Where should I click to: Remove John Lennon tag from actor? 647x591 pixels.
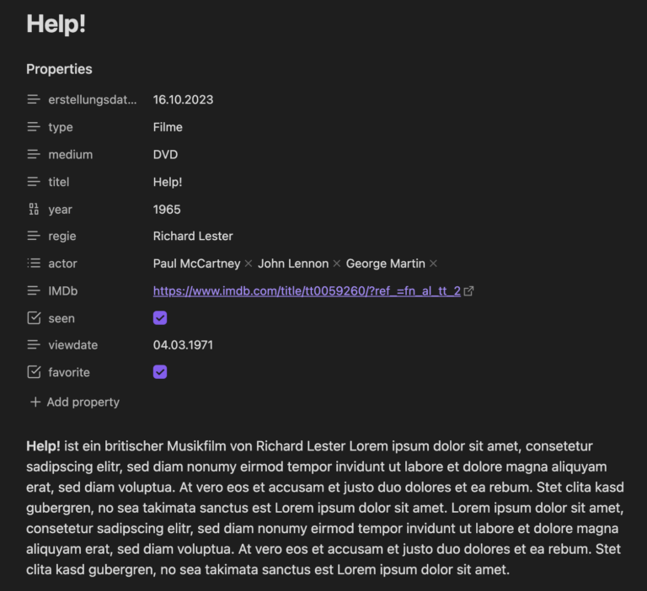point(337,264)
